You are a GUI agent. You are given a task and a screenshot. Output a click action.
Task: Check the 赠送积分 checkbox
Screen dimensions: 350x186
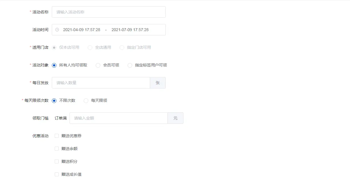point(57,161)
